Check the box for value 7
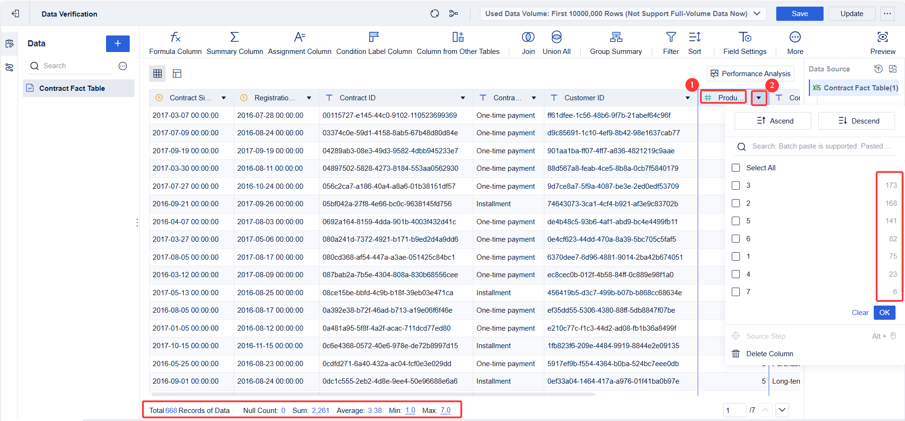This screenshot has height=421, width=905. tap(736, 292)
